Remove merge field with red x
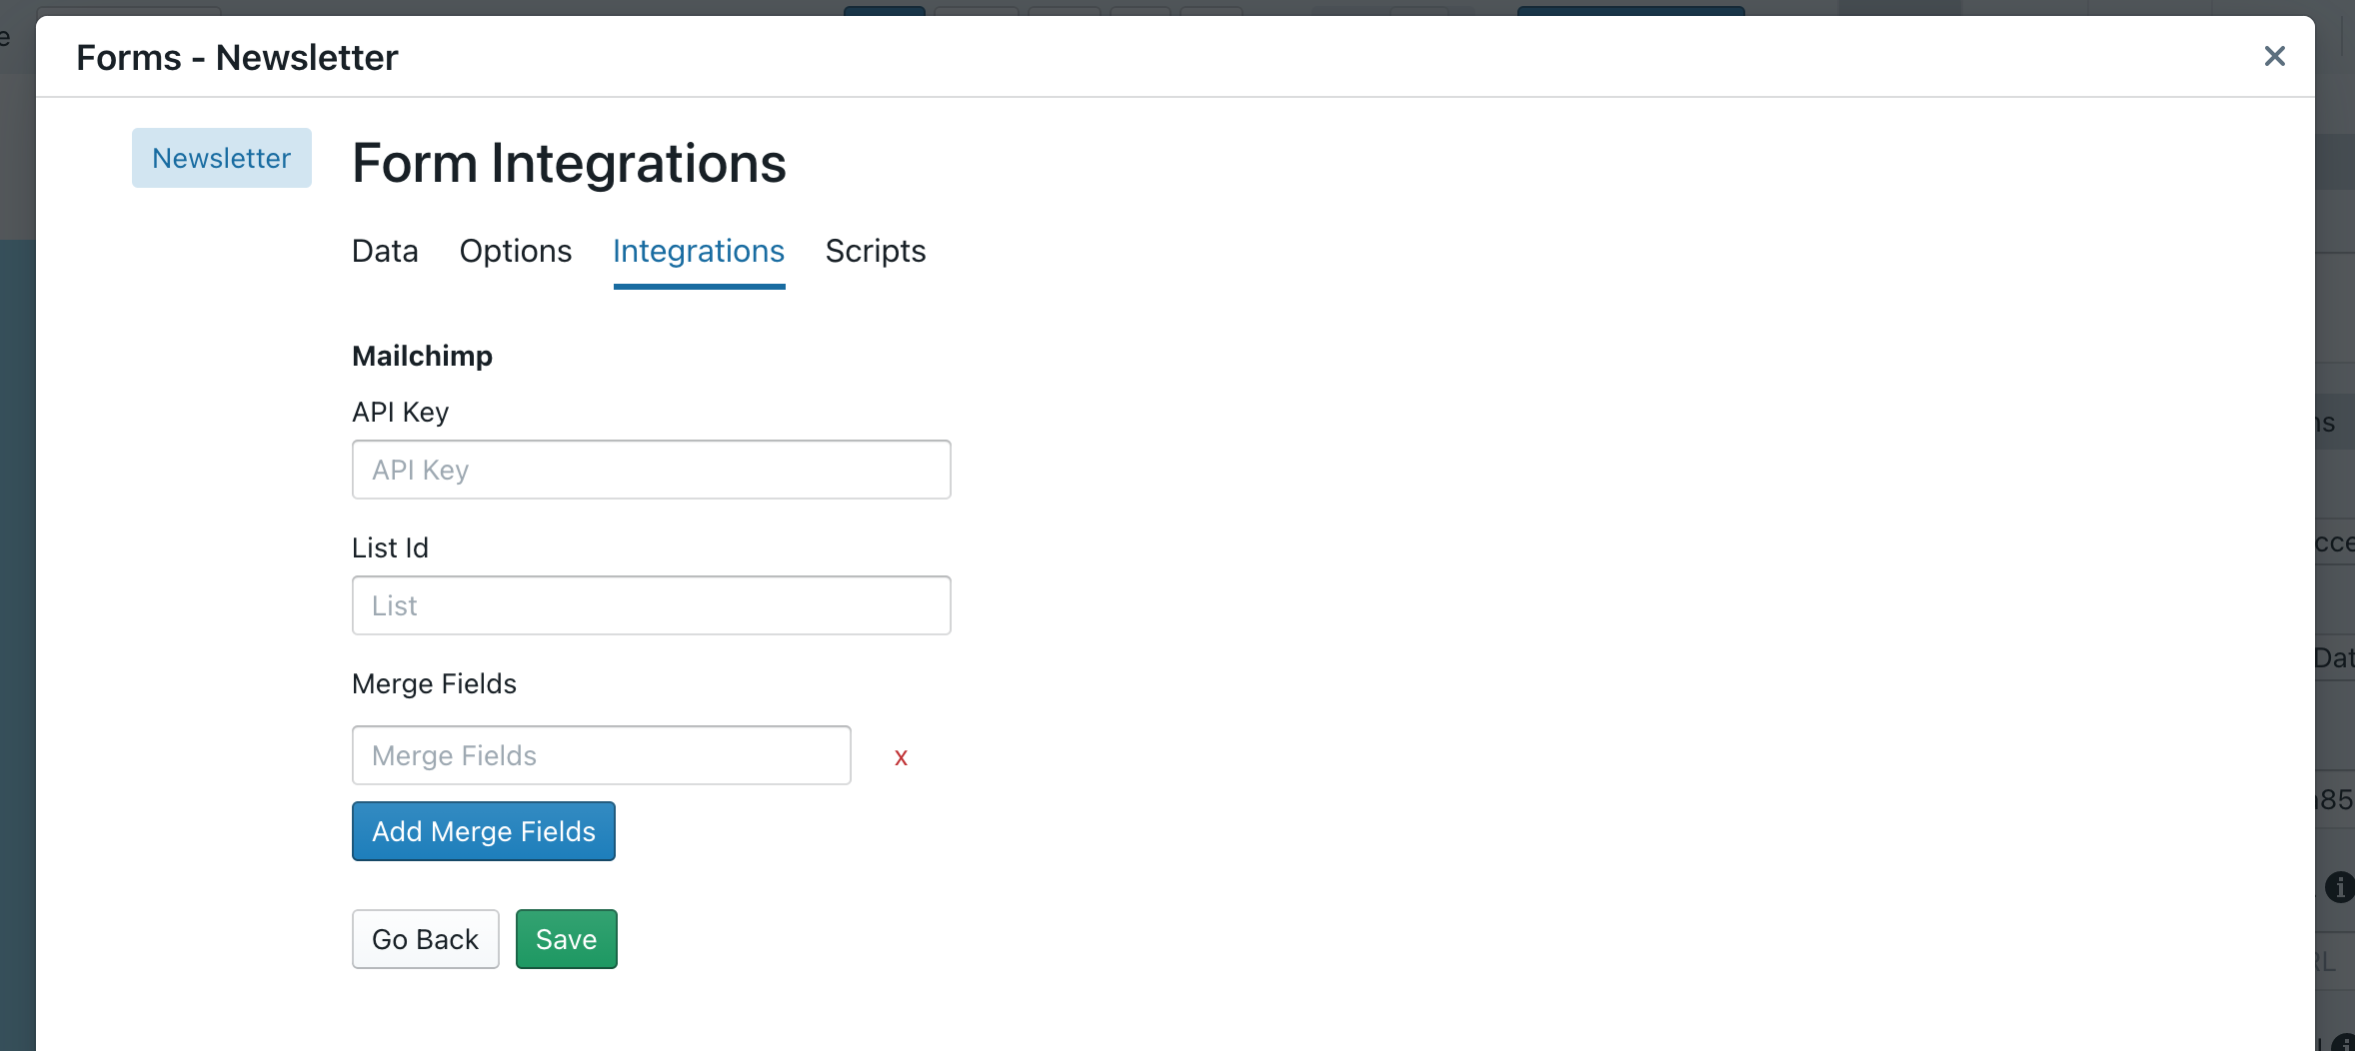This screenshot has height=1051, width=2355. coord(901,757)
